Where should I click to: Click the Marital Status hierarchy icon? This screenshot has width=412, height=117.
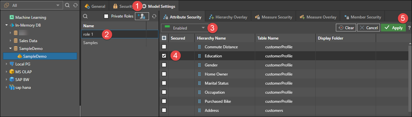[199, 83]
